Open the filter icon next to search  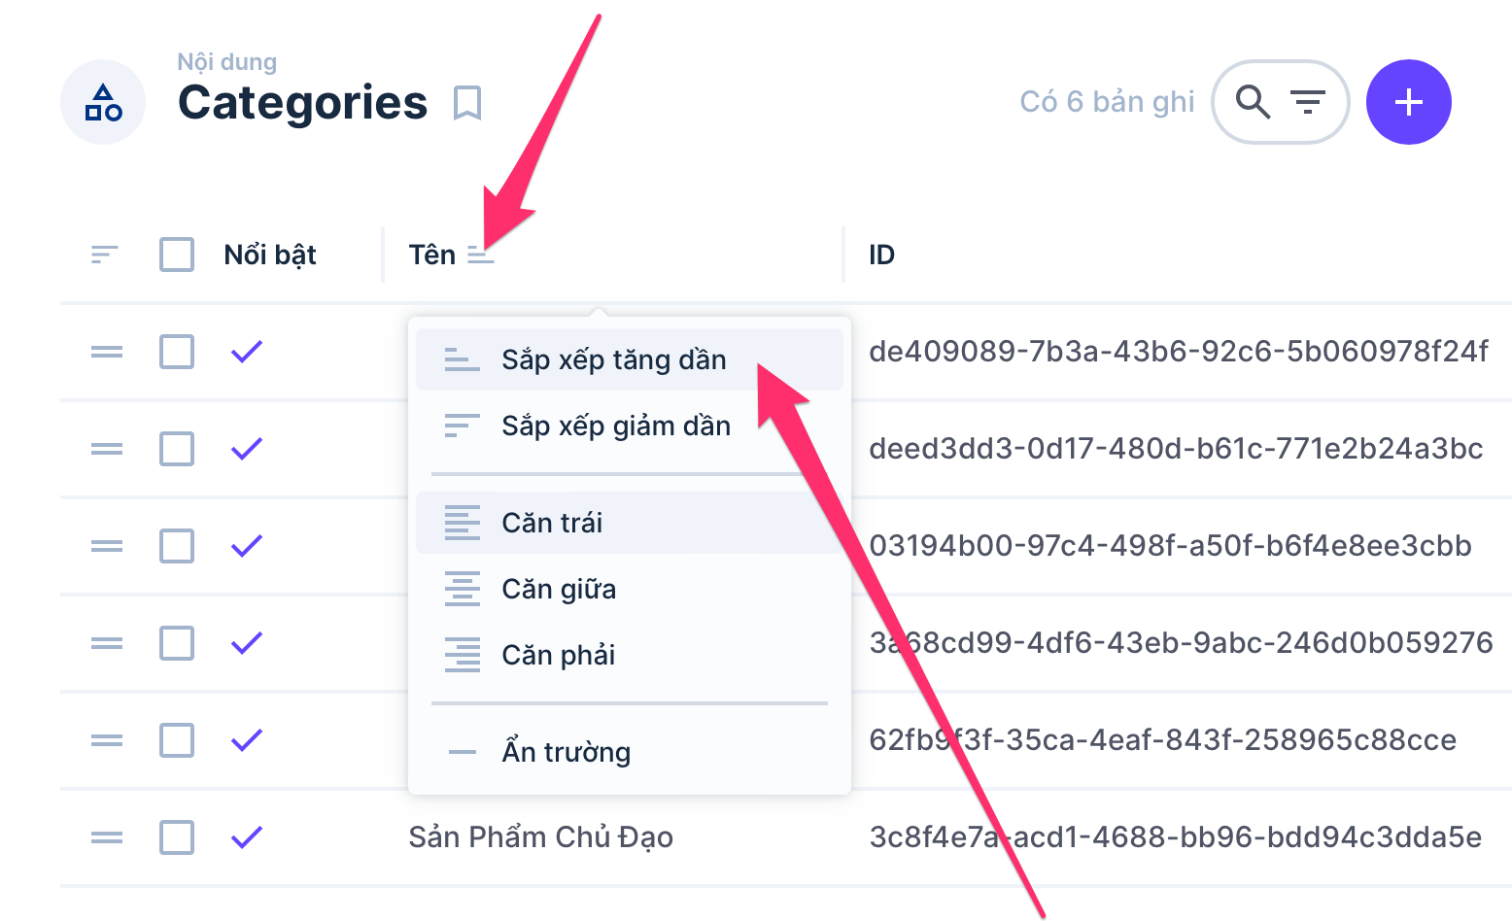[1308, 101]
